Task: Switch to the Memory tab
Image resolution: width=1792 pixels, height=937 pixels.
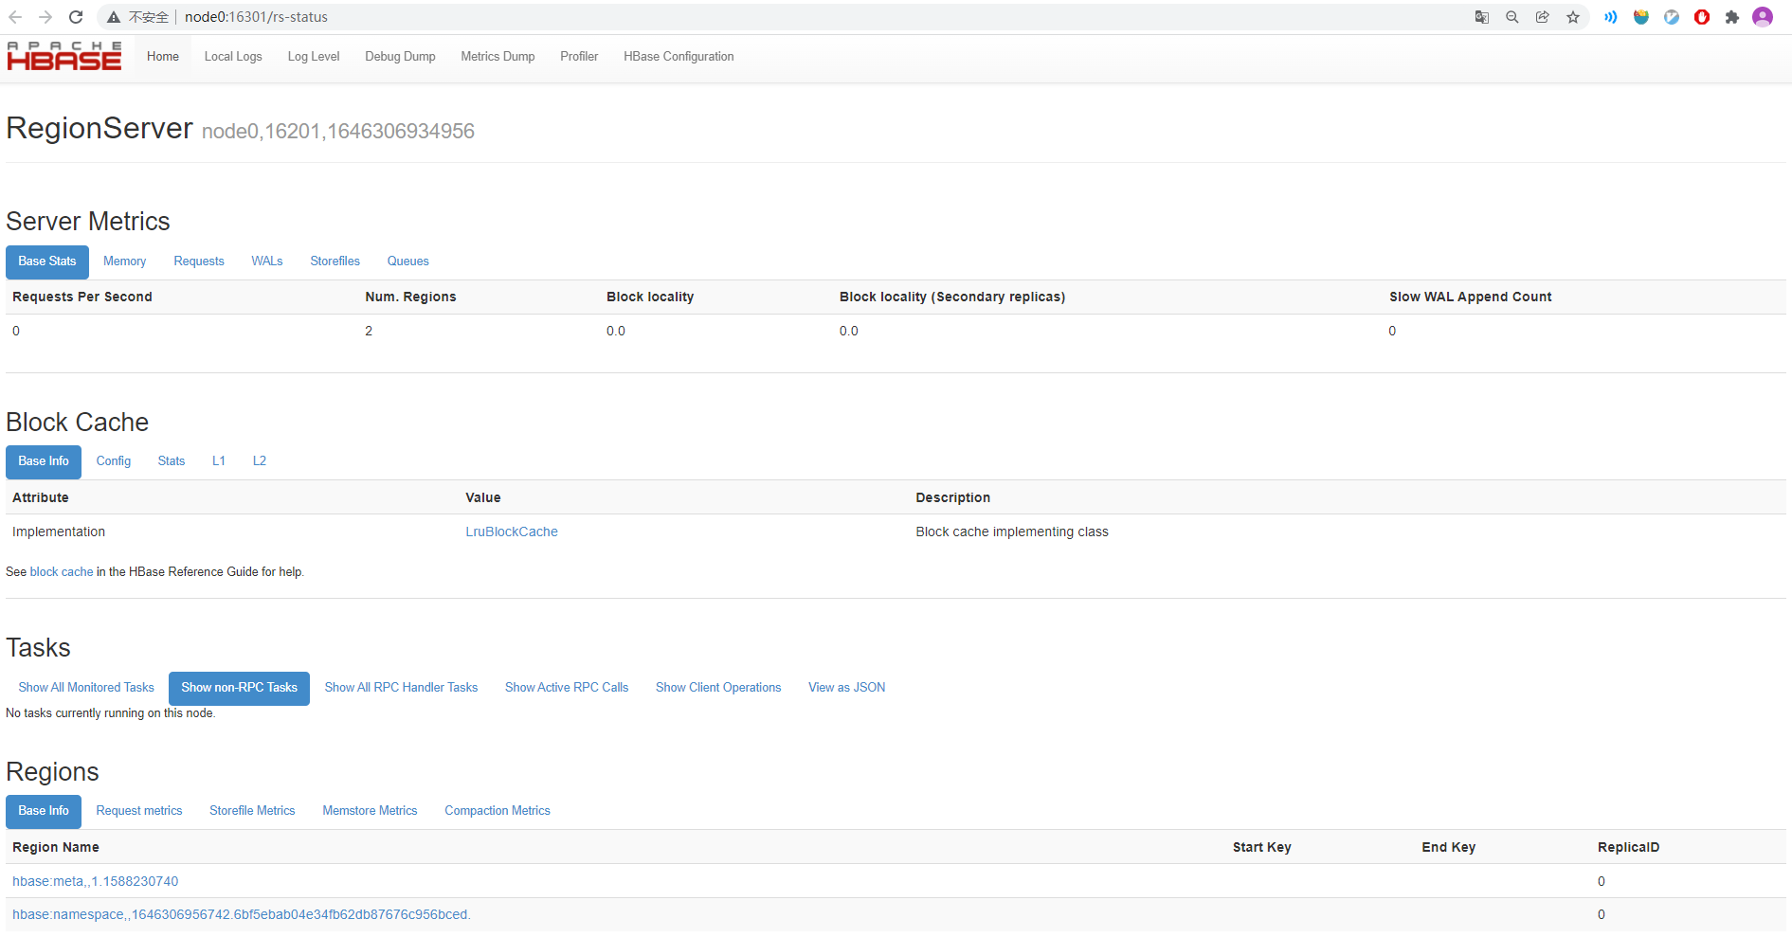Action: click(125, 261)
